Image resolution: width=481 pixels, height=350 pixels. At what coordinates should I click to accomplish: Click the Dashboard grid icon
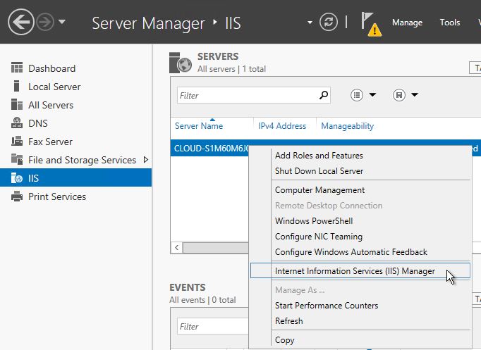17,68
